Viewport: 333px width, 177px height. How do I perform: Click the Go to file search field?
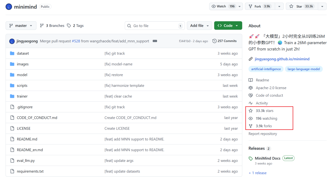(x=154, y=26)
